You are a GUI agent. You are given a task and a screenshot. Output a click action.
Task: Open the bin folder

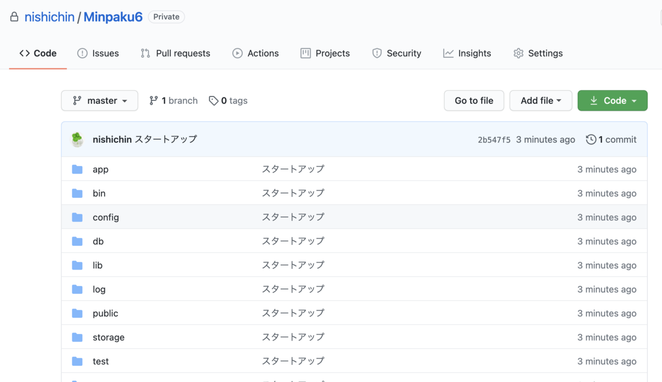(x=99, y=193)
